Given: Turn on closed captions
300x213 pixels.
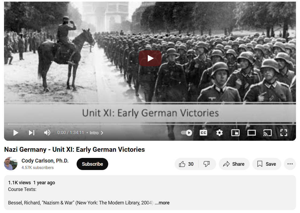Looking at the screenshot, I should pyautogui.click(x=203, y=133).
